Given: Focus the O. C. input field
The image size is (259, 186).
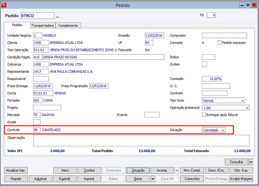Looking at the screenshot, I should pyautogui.click(x=216, y=86).
